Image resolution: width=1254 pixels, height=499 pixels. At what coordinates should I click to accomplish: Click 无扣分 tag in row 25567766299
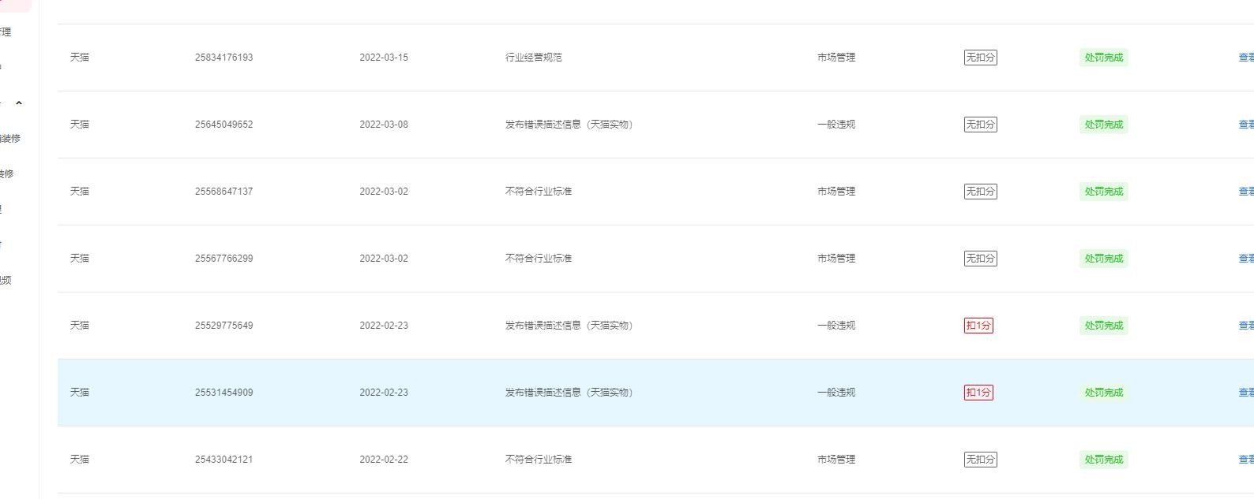pyautogui.click(x=980, y=259)
